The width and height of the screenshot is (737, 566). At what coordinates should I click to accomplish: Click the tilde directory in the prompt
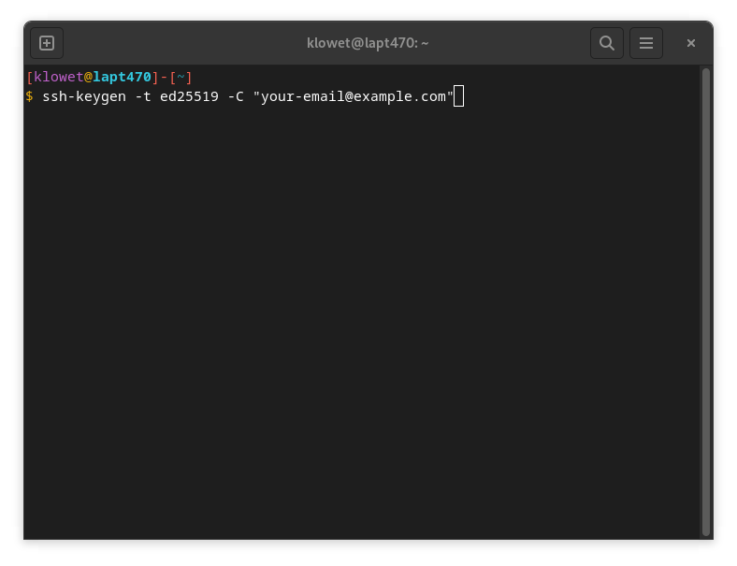(181, 77)
